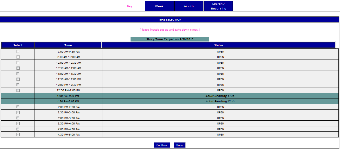Click the Time column header
This screenshot has height=152, width=340.
(68, 45)
